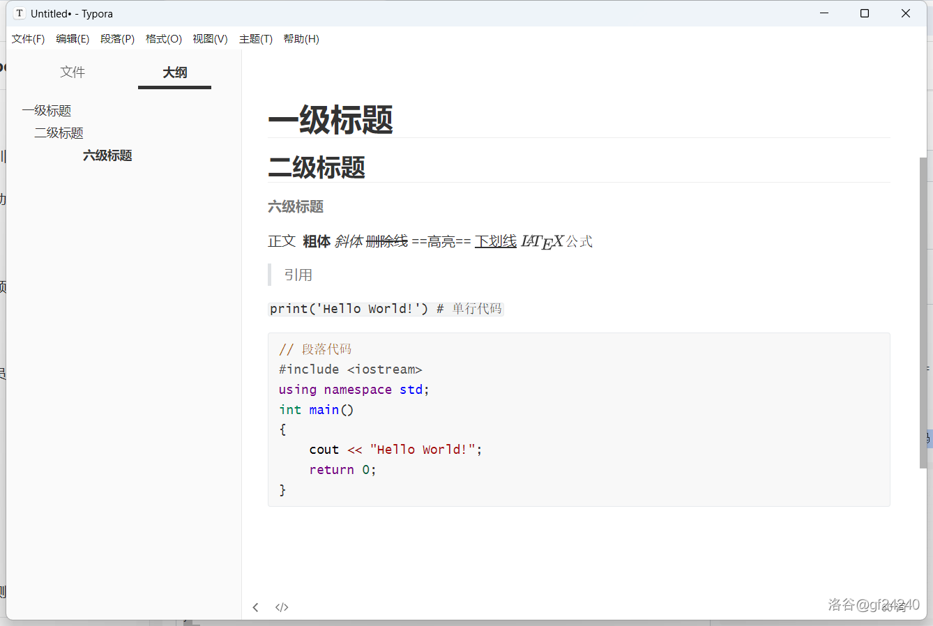Minimize the Typora window

pos(824,13)
